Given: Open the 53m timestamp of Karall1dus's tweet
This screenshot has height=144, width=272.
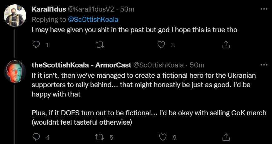Looking at the screenshot, I should coord(127,9).
